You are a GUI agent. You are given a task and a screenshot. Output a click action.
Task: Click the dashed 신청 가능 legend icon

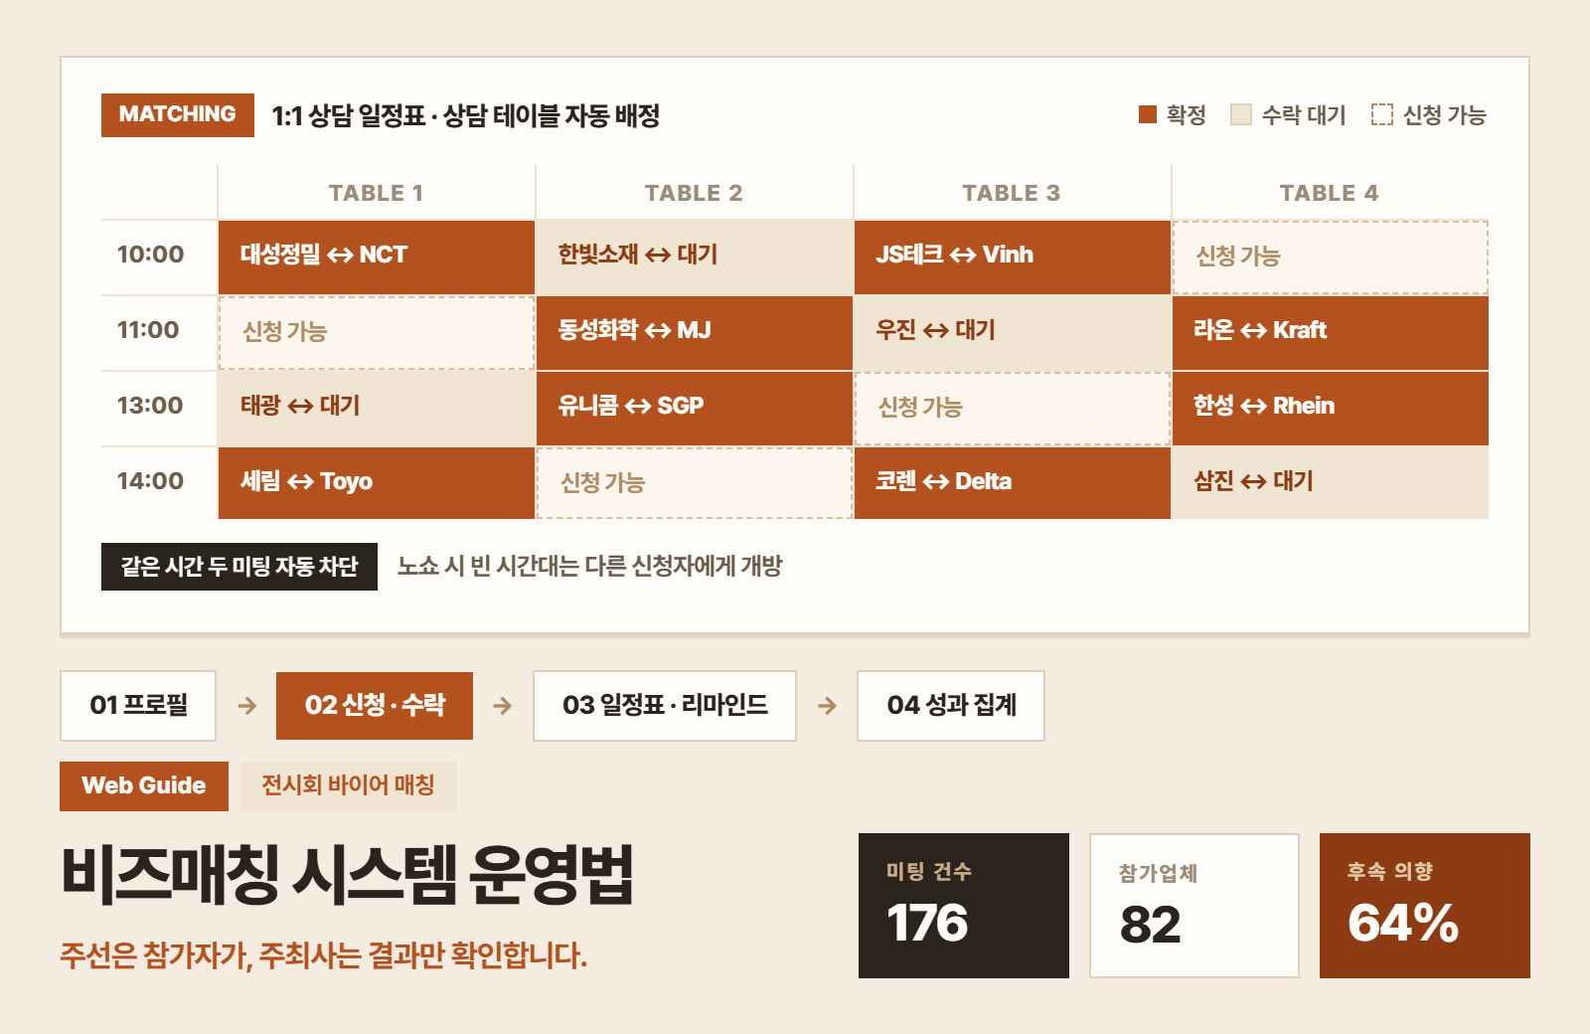pyautogui.click(x=1382, y=114)
